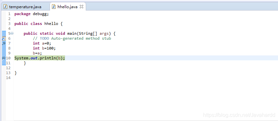Click 'public class hhello {' declaration
278x121 pixels.
coord(38,24)
